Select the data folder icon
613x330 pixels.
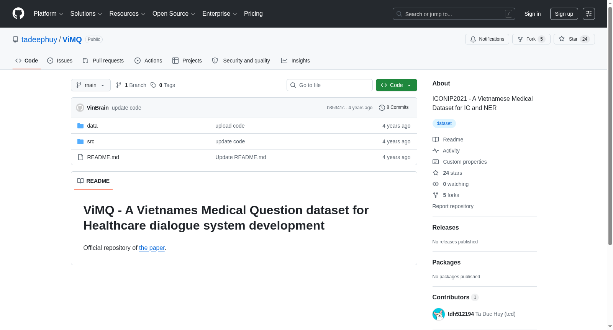(x=80, y=126)
